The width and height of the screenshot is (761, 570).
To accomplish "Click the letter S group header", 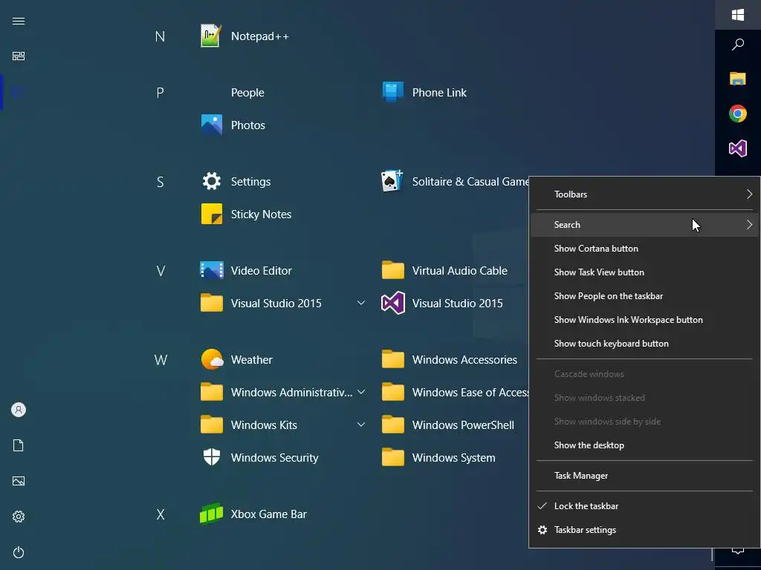I will tap(161, 182).
